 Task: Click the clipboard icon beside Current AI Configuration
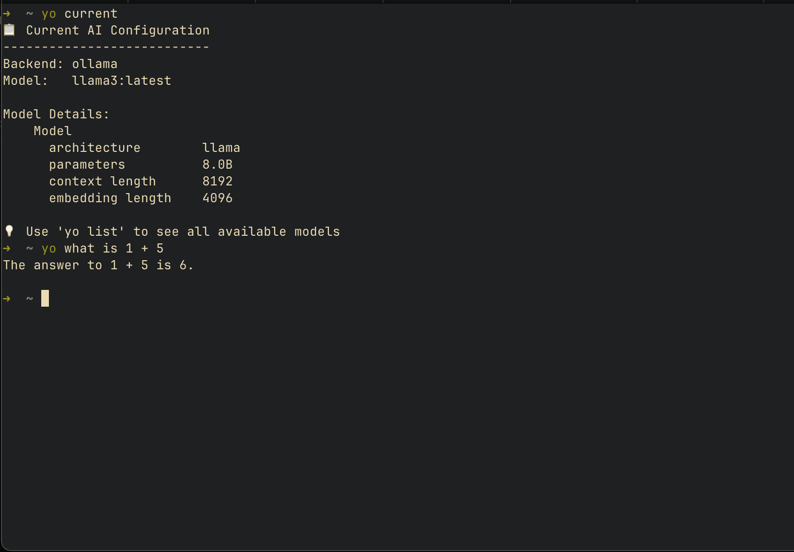coord(9,30)
